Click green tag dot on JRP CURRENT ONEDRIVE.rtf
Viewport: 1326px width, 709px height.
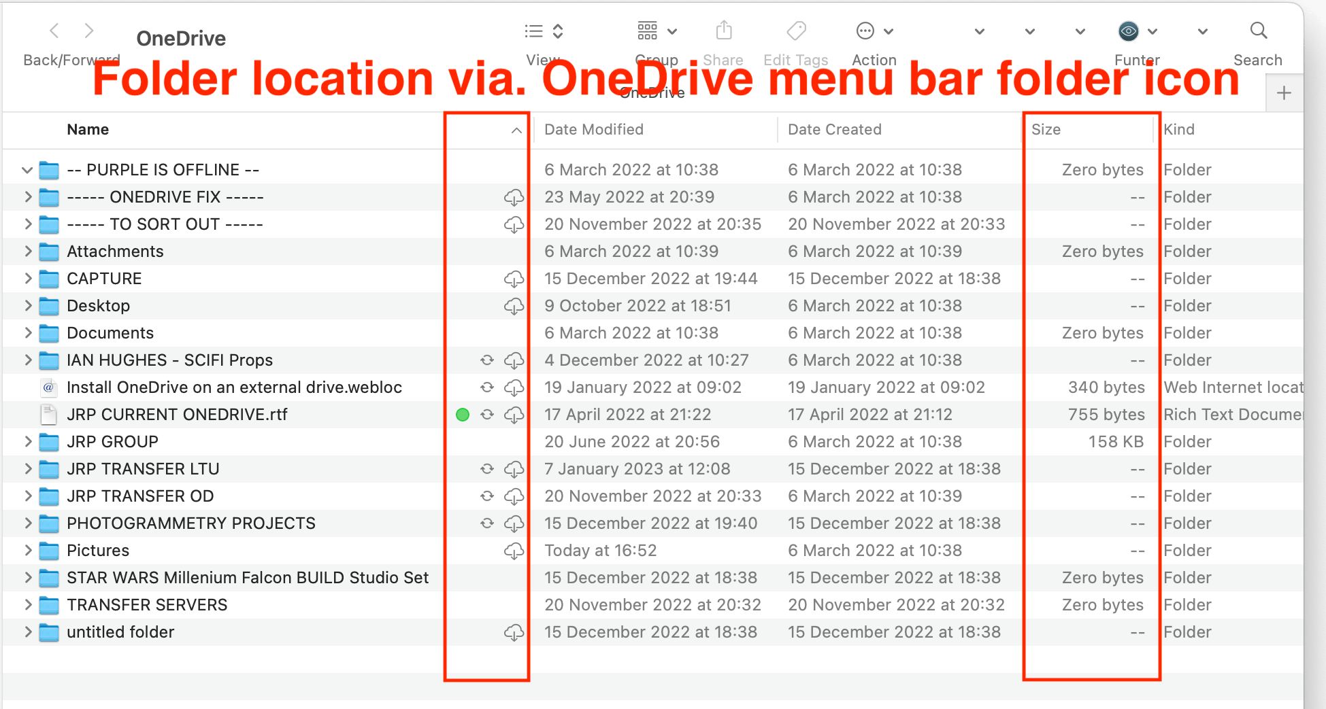(x=463, y=415)
